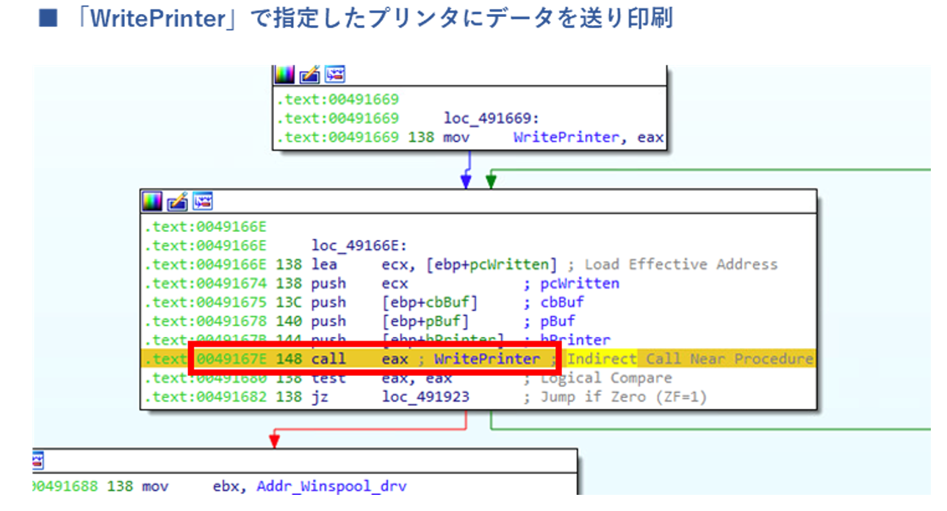Click the node color icon on loc_491669 block

284,75
